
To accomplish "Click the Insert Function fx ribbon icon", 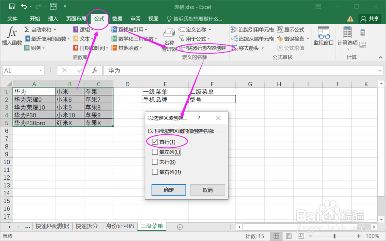I will coord(12,36).
